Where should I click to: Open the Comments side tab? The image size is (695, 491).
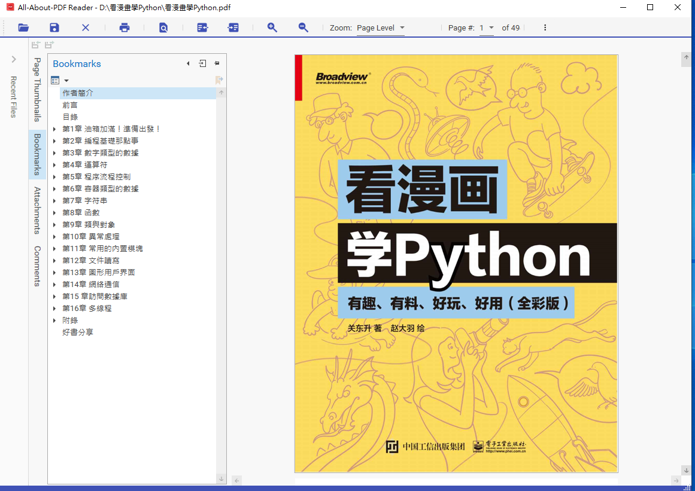37,266
